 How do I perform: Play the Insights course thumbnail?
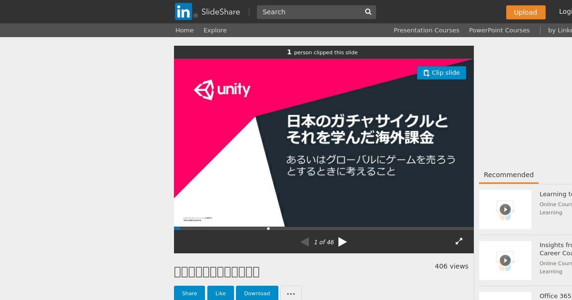point(505,260)
